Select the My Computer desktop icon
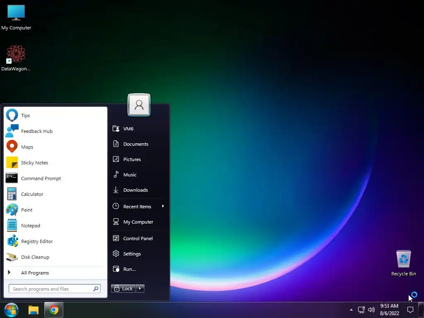 pyautogui.click(x=16, y=17)
